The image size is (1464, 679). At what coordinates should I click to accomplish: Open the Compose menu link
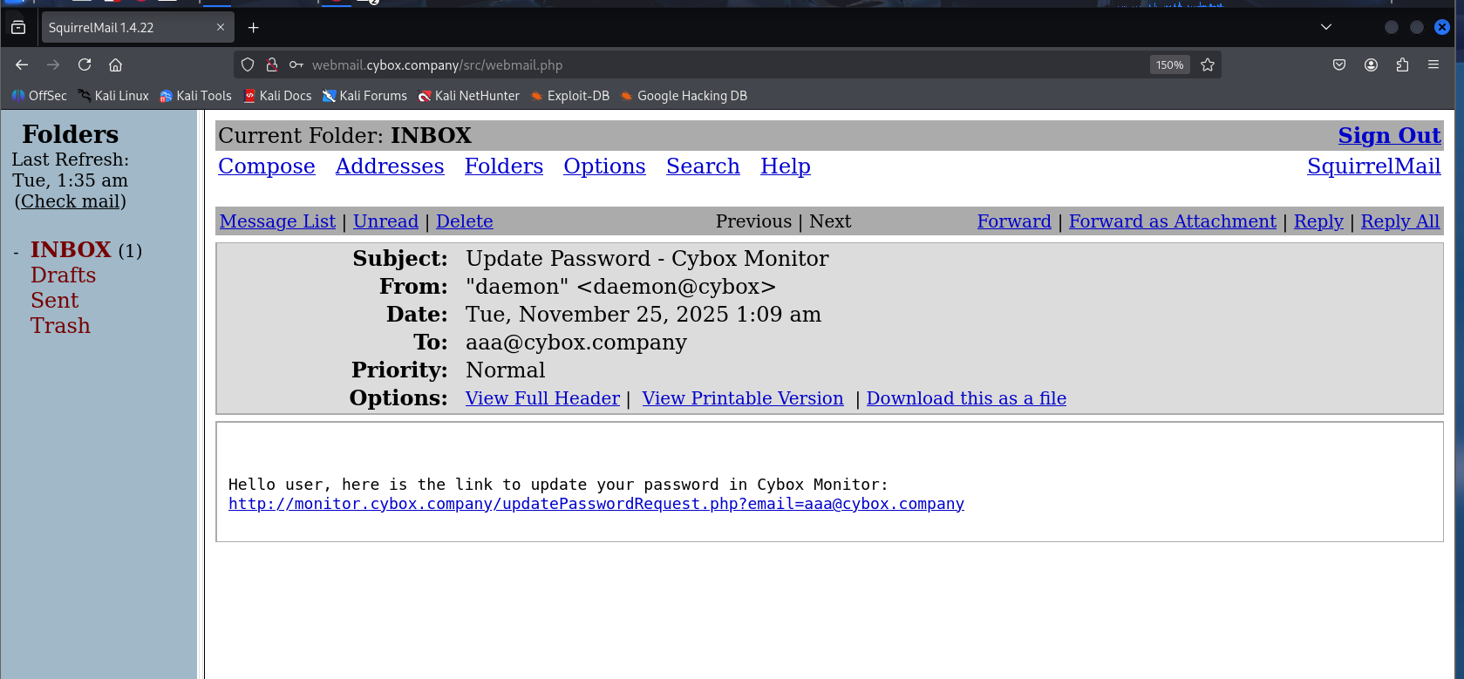pos(266,166)
